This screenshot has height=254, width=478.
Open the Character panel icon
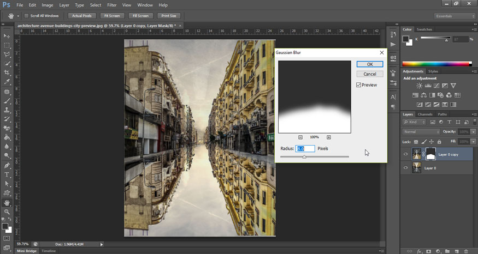393,97
